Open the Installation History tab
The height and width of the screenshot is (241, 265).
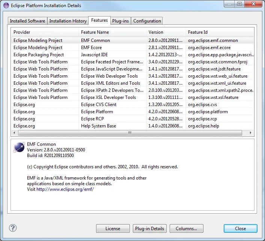[x=68, y=21]
